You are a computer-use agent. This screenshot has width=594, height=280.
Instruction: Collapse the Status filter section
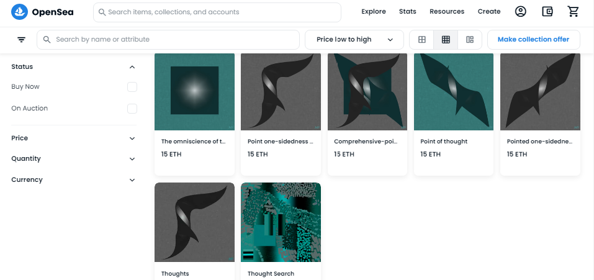(132, 67)
